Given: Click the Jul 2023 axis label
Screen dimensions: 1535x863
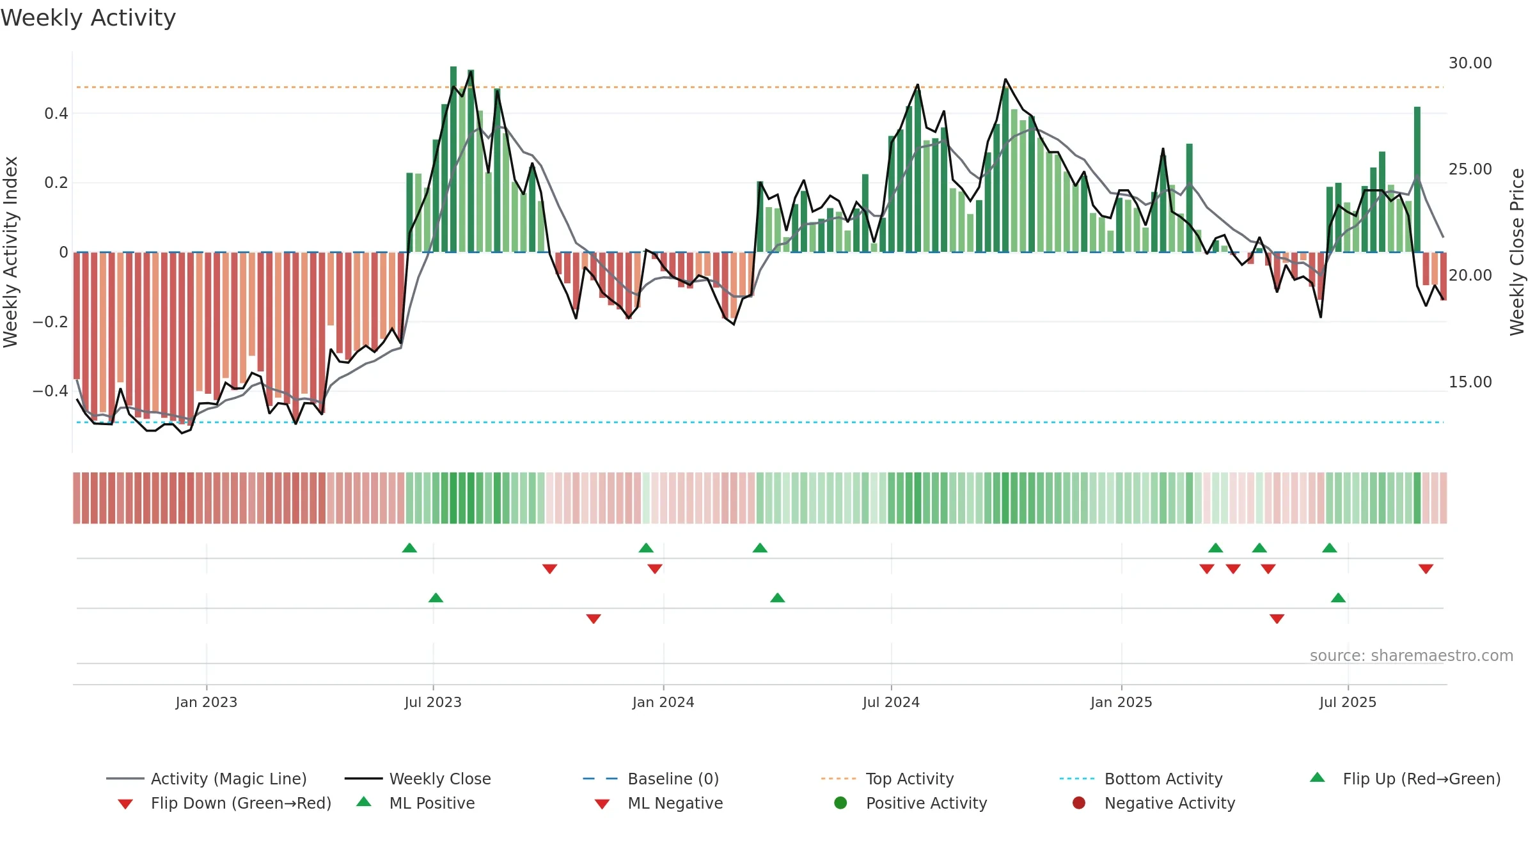Looking at the screenshot, I should [x=433, y=703].
